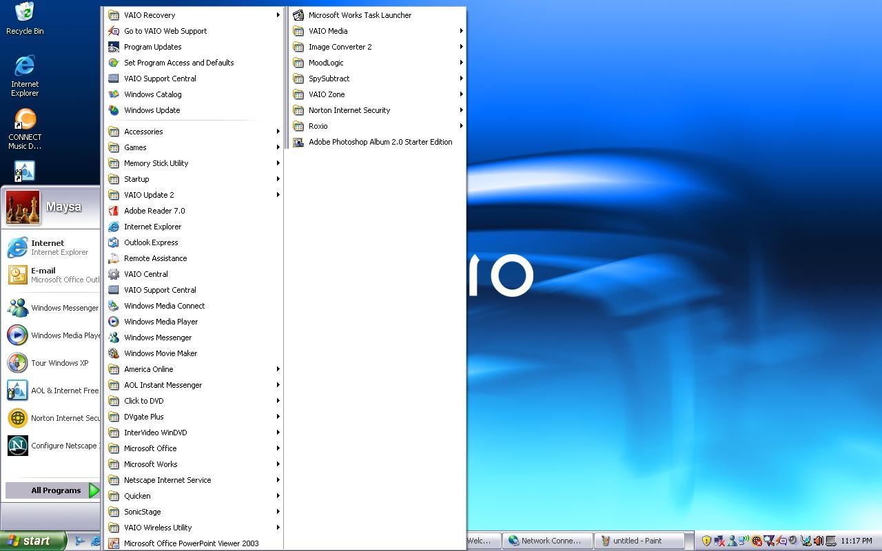Open CONNECT Music desktop shortcut icon
882x551 pixels.
click(x=25, y=129)
